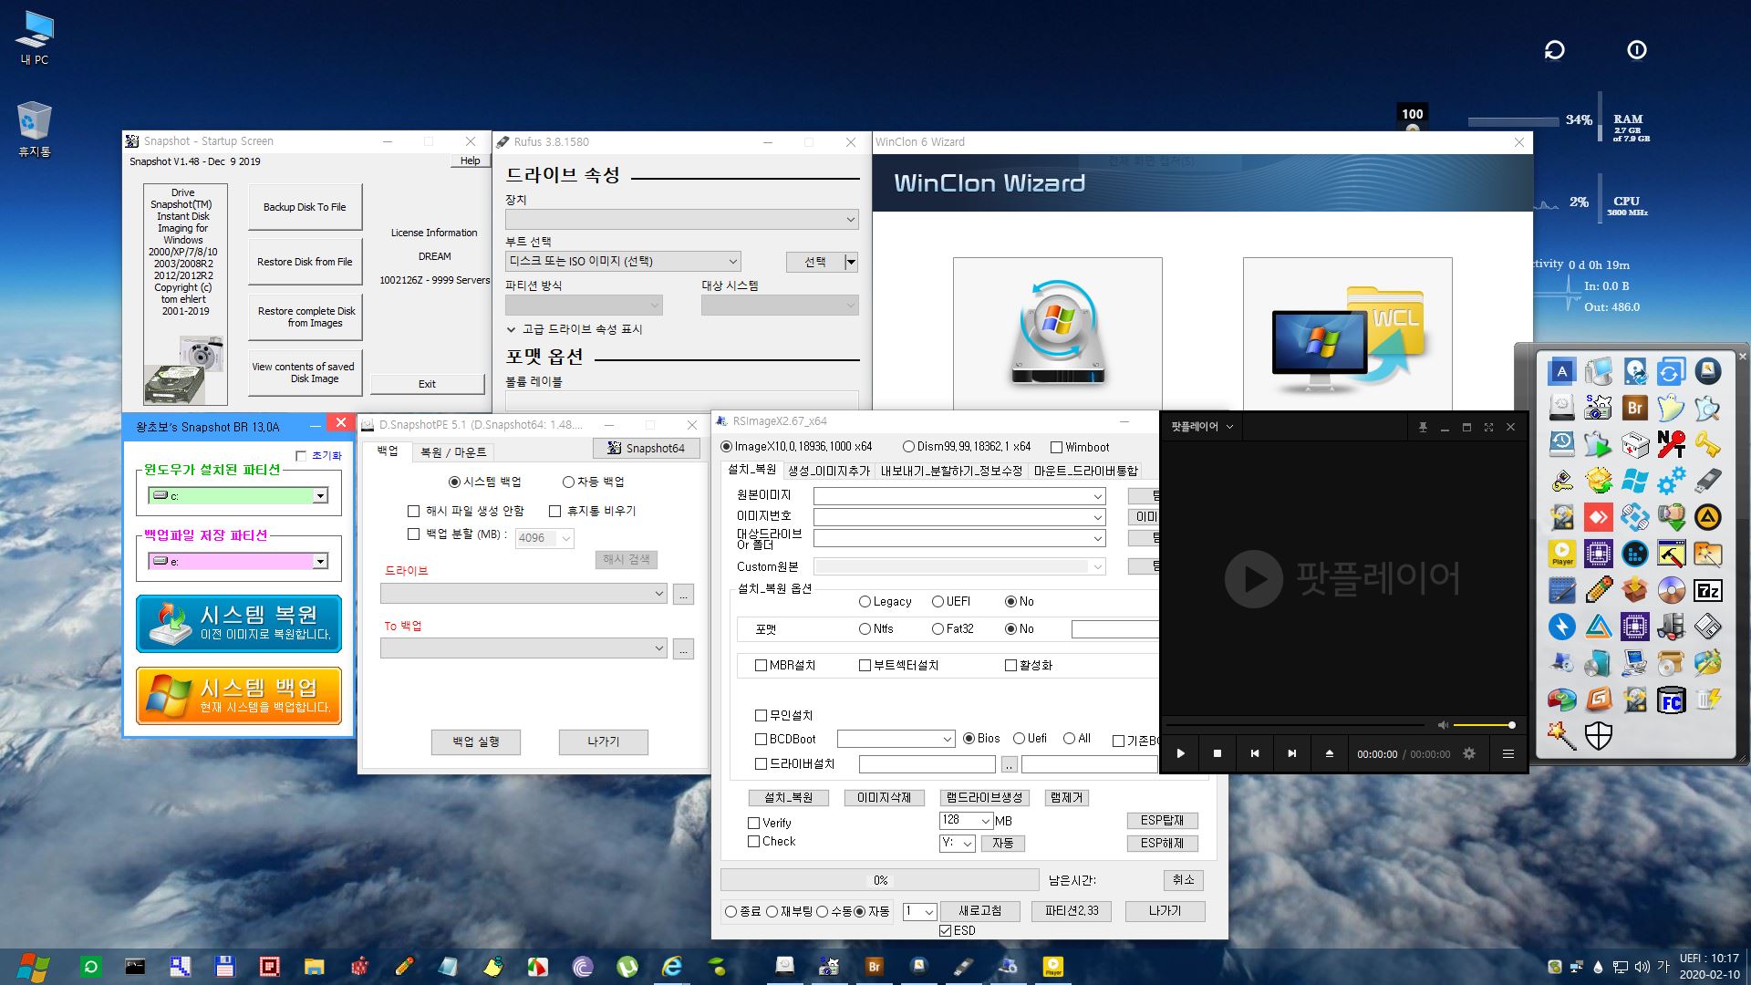This screenshot has height=985, width=1751.
Task: Launch Adobe Bridge (Br) from launcher panel
Action: (x=1634, y=408)
